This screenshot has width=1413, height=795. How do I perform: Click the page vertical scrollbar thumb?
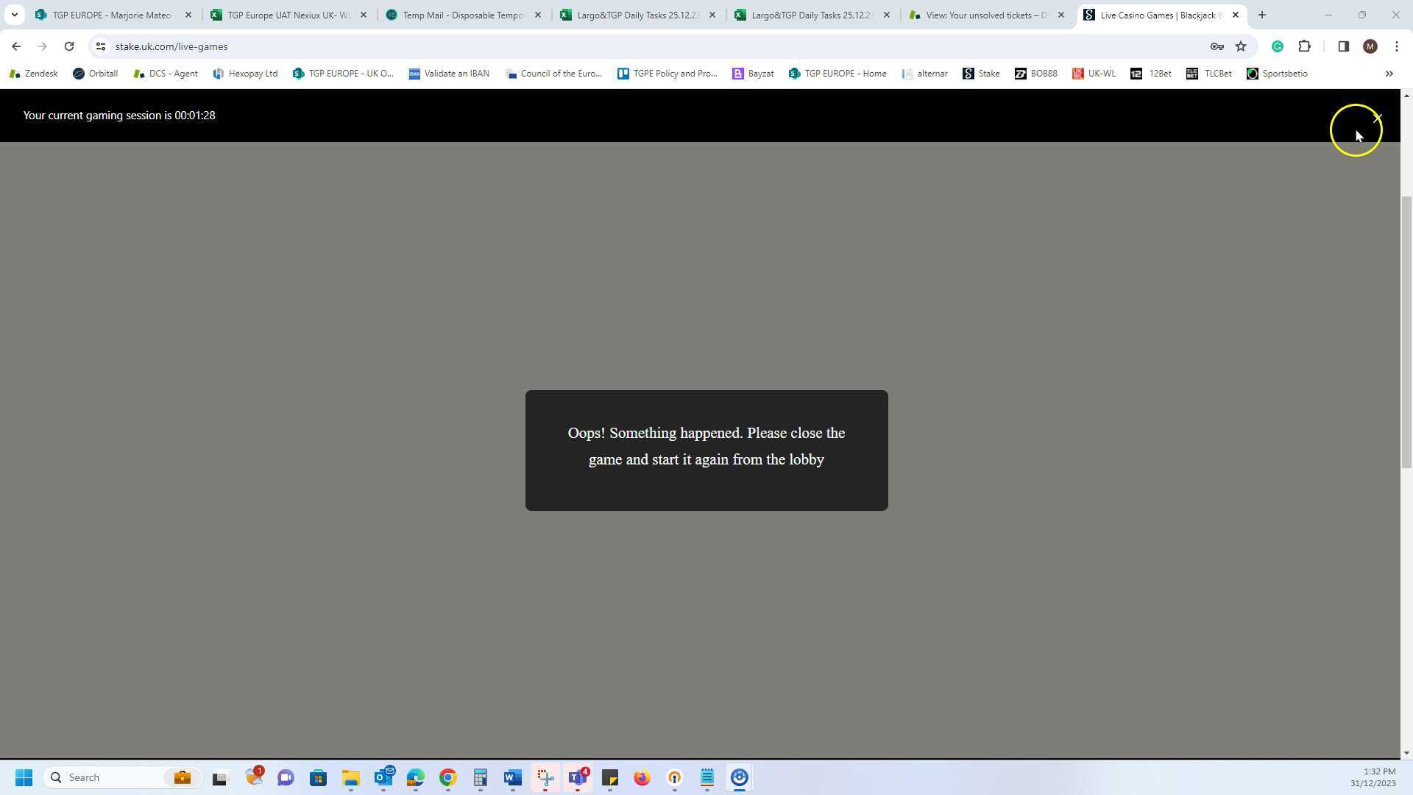pos(1406,331)
